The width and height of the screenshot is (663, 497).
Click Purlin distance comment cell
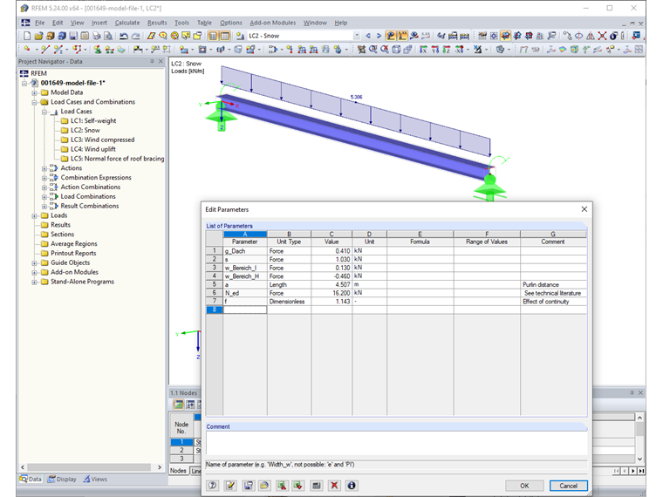[553, 284]
